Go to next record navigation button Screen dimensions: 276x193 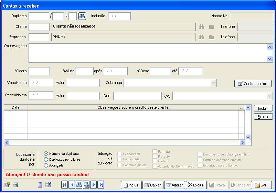(x=94, y=185)
